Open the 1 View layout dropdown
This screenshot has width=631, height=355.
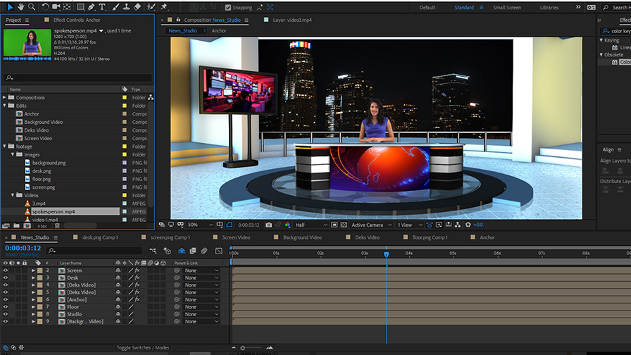click(x=410, y=225)
